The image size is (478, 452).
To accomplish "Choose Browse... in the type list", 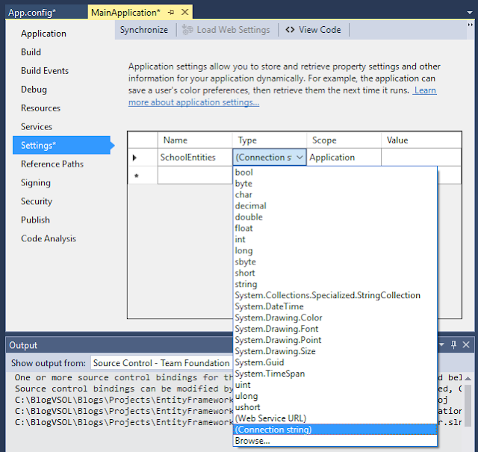I will (335, 441).
